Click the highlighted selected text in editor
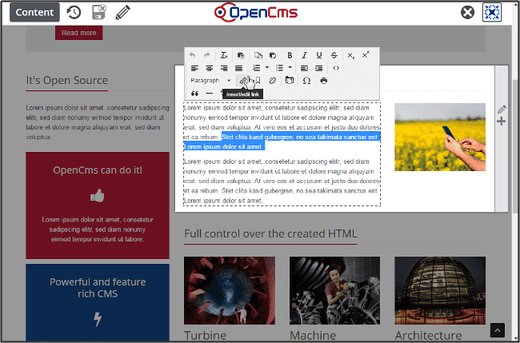 282,142
